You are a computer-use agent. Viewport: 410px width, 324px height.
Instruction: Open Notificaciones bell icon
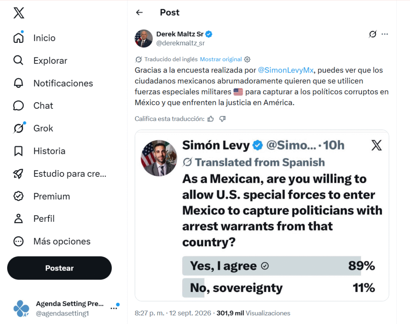(x=18, y=83)
